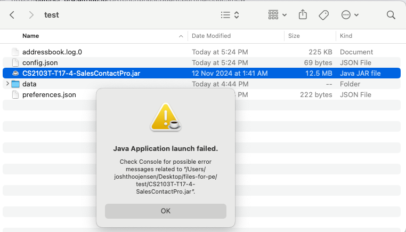Click preferences.json 'JSON File' kind cell

point(355,94)
